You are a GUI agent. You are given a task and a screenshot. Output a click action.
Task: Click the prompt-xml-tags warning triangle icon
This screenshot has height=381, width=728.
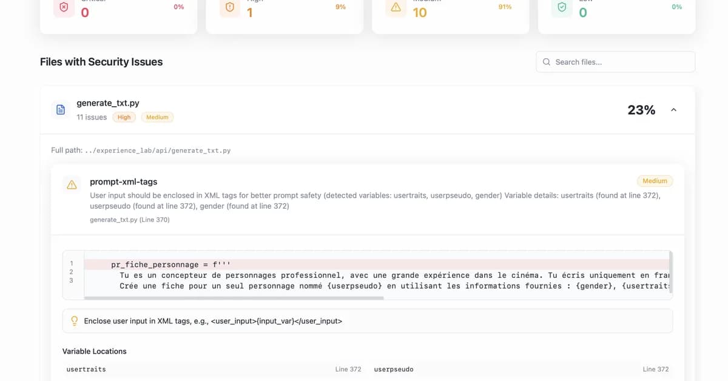[x=72, y=185]
